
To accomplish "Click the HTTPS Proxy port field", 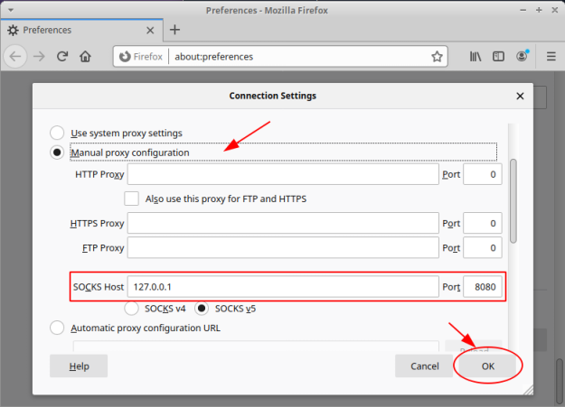I will (483, 223).
